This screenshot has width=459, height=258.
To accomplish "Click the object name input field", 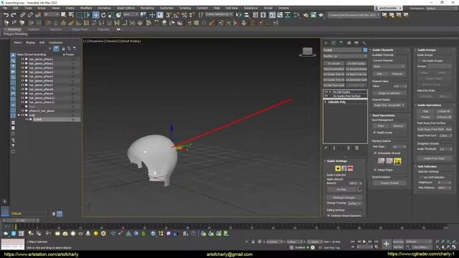I will pyautogui.click(x=343, y=50).
